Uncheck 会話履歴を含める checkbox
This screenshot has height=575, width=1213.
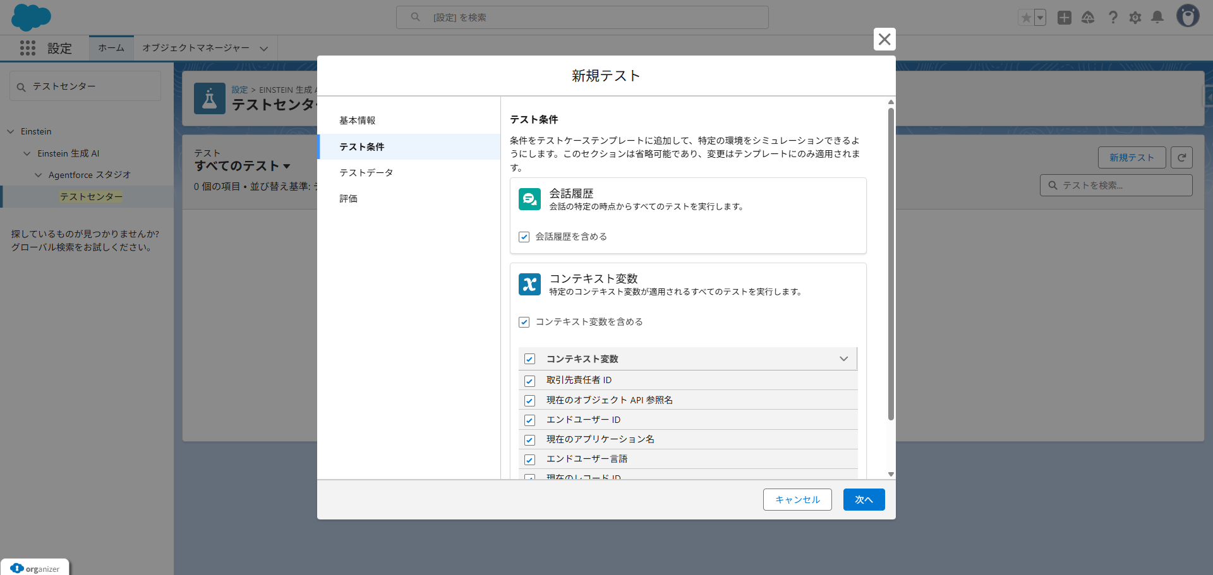tap(524, 237)
